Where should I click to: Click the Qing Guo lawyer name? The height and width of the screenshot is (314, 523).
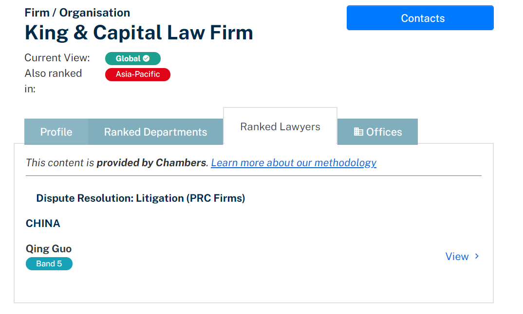(x=49, y=249)
